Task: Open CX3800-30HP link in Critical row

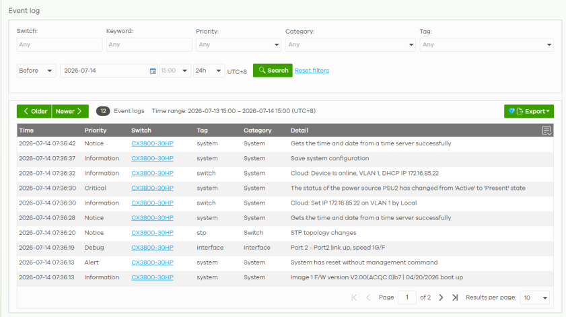Action: pyautogui.click(x=152, y=188)
